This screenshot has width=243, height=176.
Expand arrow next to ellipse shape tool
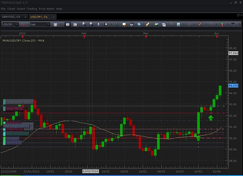pos(217,24)
